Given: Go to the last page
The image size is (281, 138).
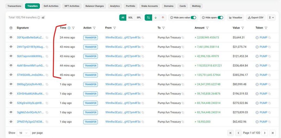Looking at the screenshot, I should [x=273, y=133].
